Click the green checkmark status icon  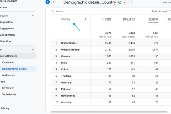(x=120, y=2)
